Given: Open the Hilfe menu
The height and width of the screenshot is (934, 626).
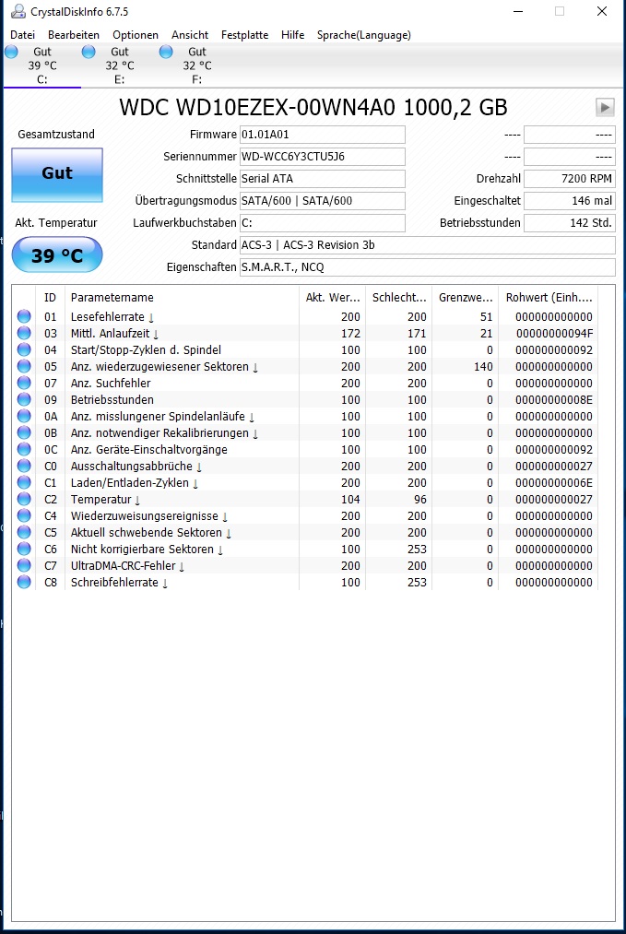Looking at the screenshot, I should [x=292, y=35].
